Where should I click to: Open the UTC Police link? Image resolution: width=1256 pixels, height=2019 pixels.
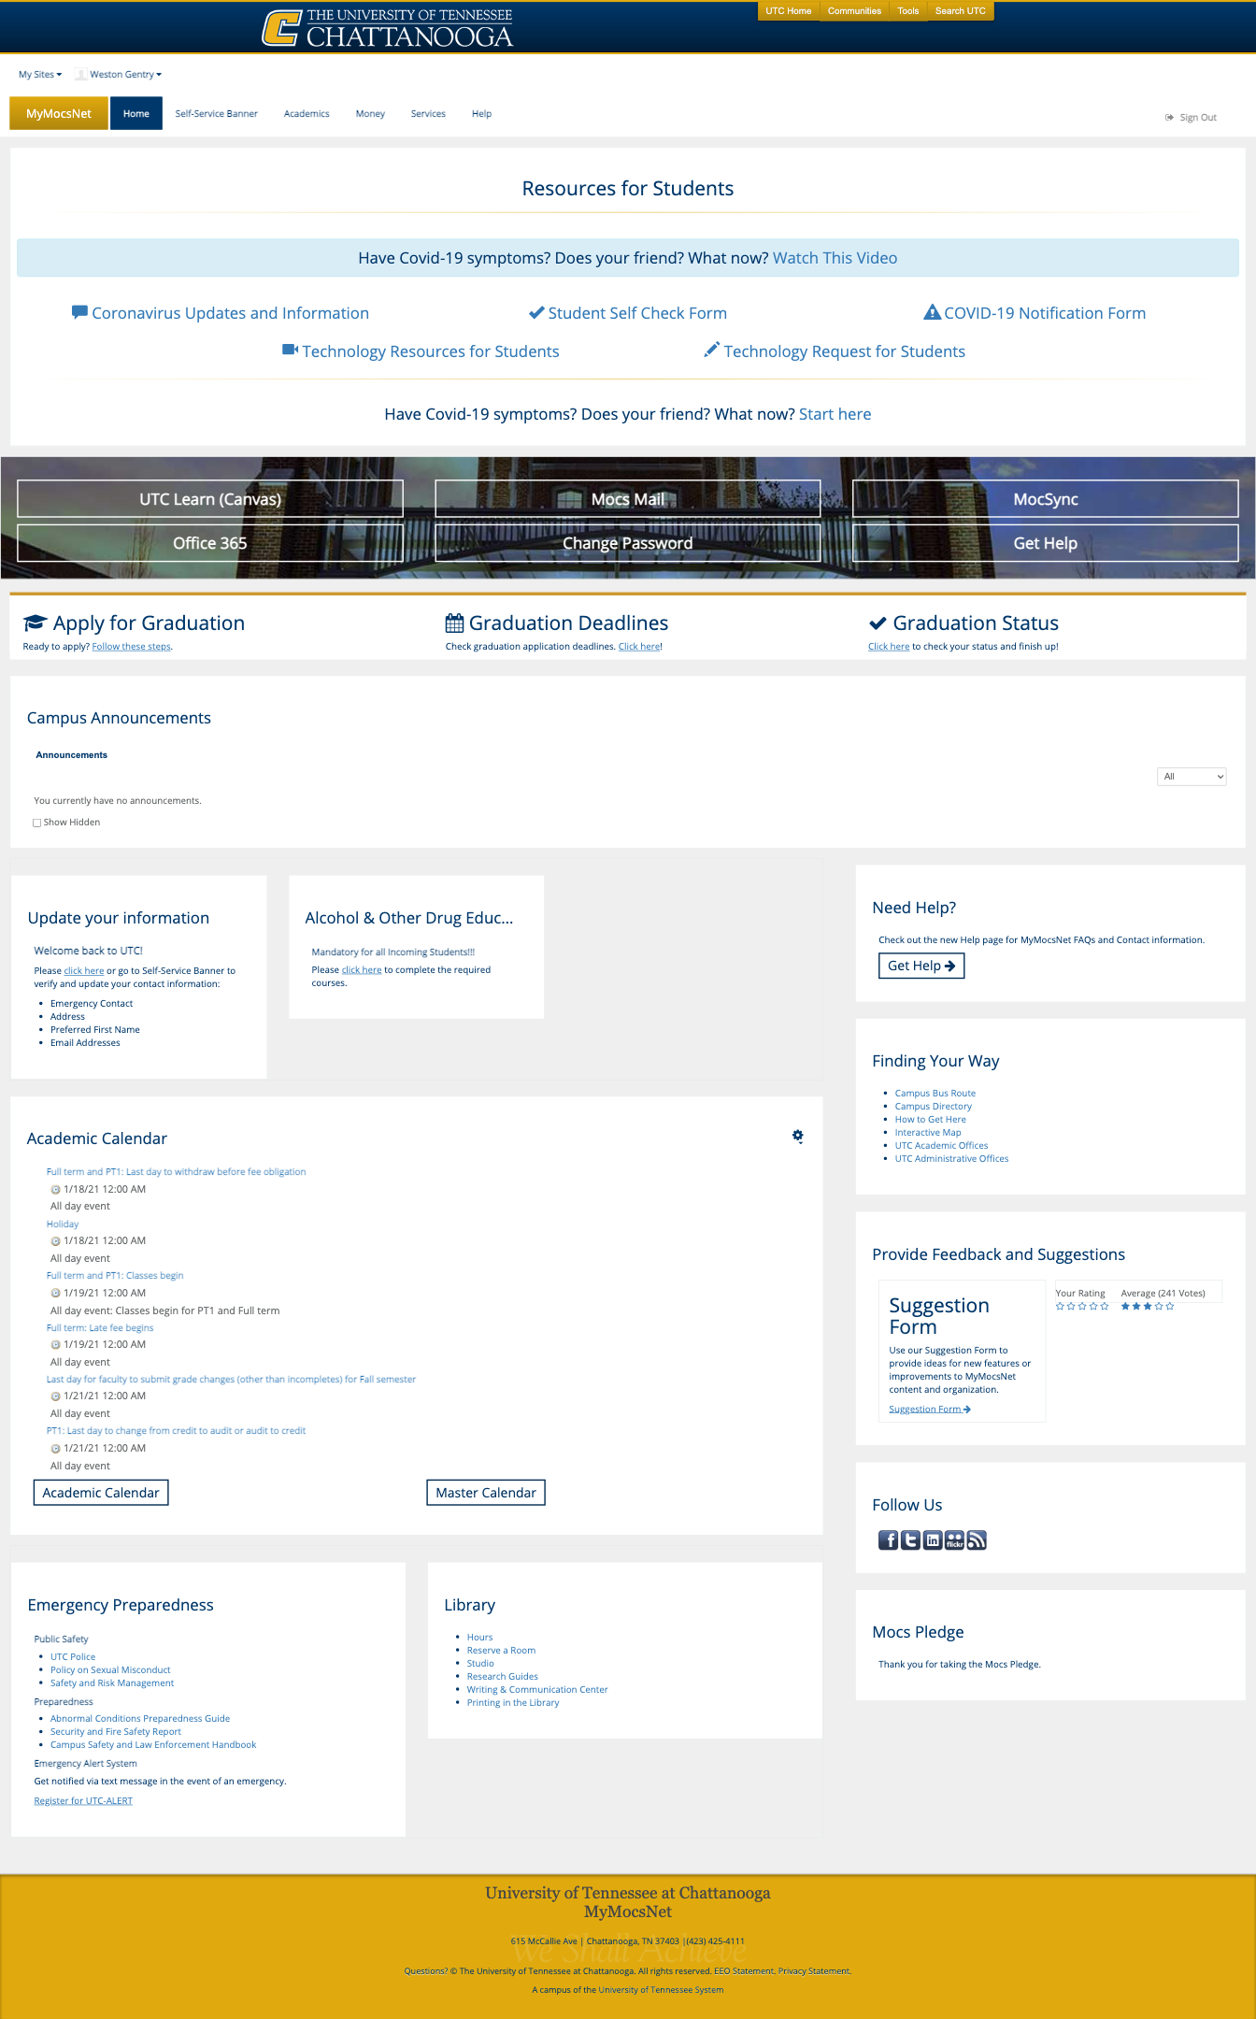tap(73, 1657)
